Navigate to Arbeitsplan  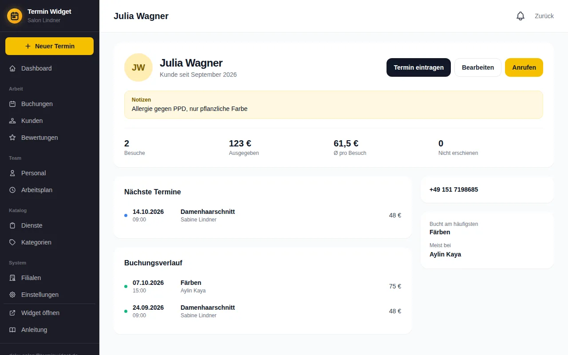coord(49,190)
